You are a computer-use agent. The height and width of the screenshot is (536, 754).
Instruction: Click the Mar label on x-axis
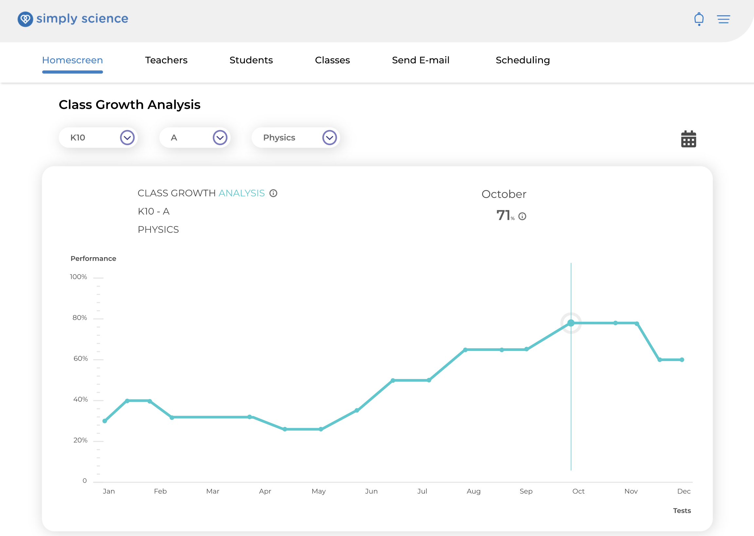(x=213, y=491)
